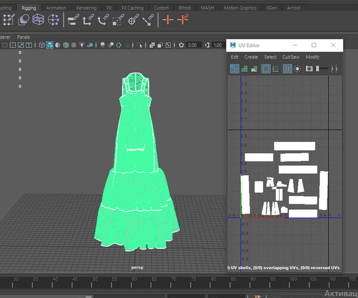Switch to the Arnold shelf tab

[x=294, y=8]
